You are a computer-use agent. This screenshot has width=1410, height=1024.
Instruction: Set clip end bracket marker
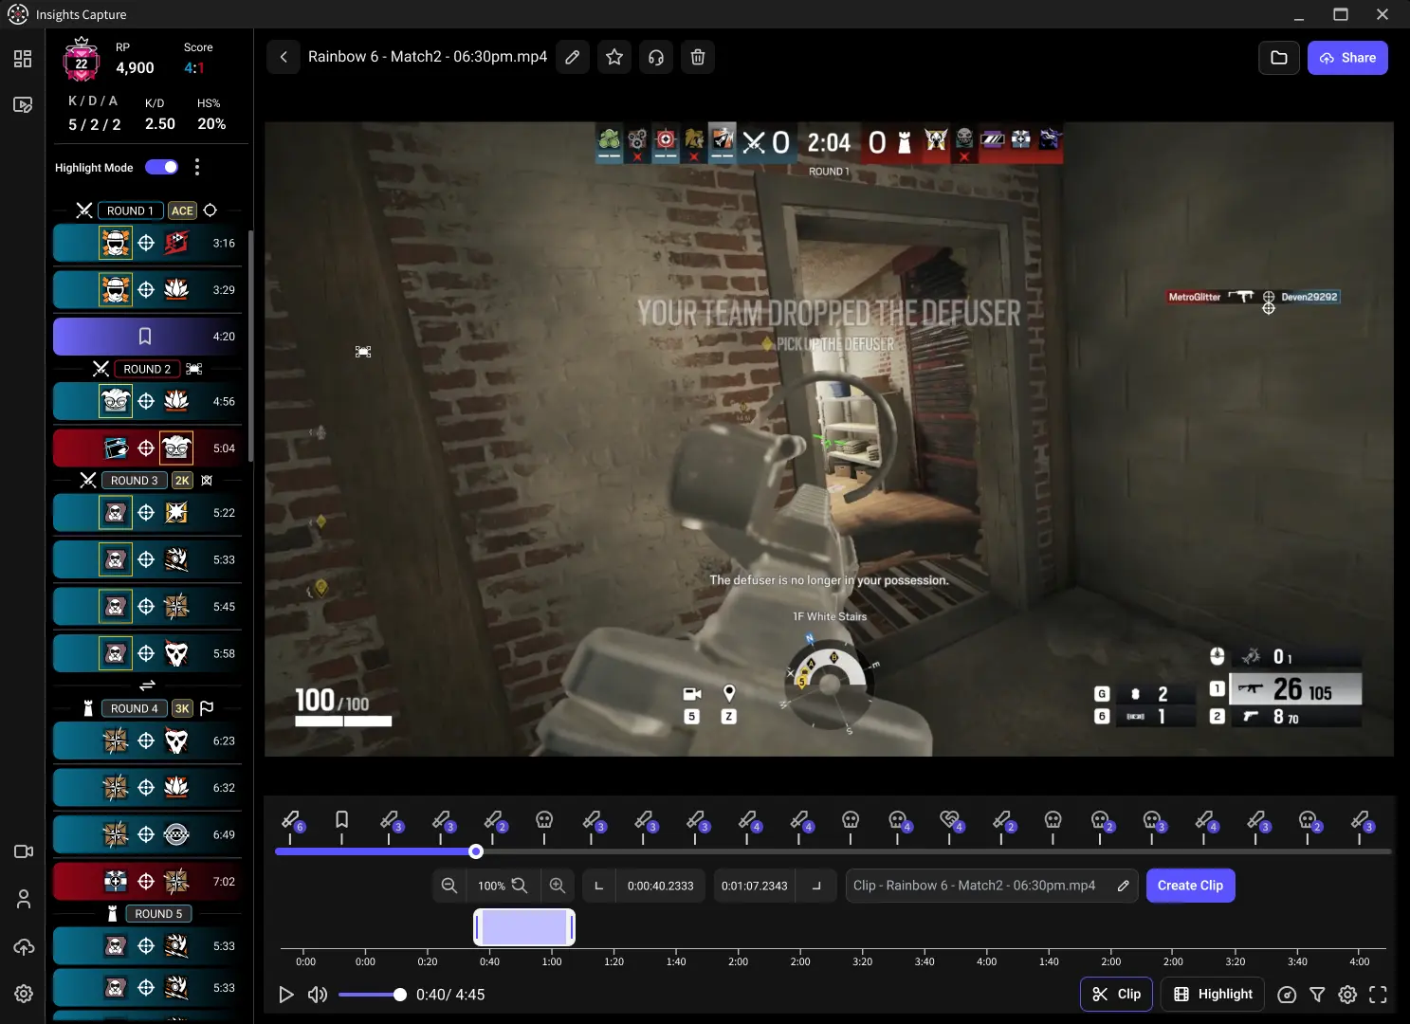[816, 886]
